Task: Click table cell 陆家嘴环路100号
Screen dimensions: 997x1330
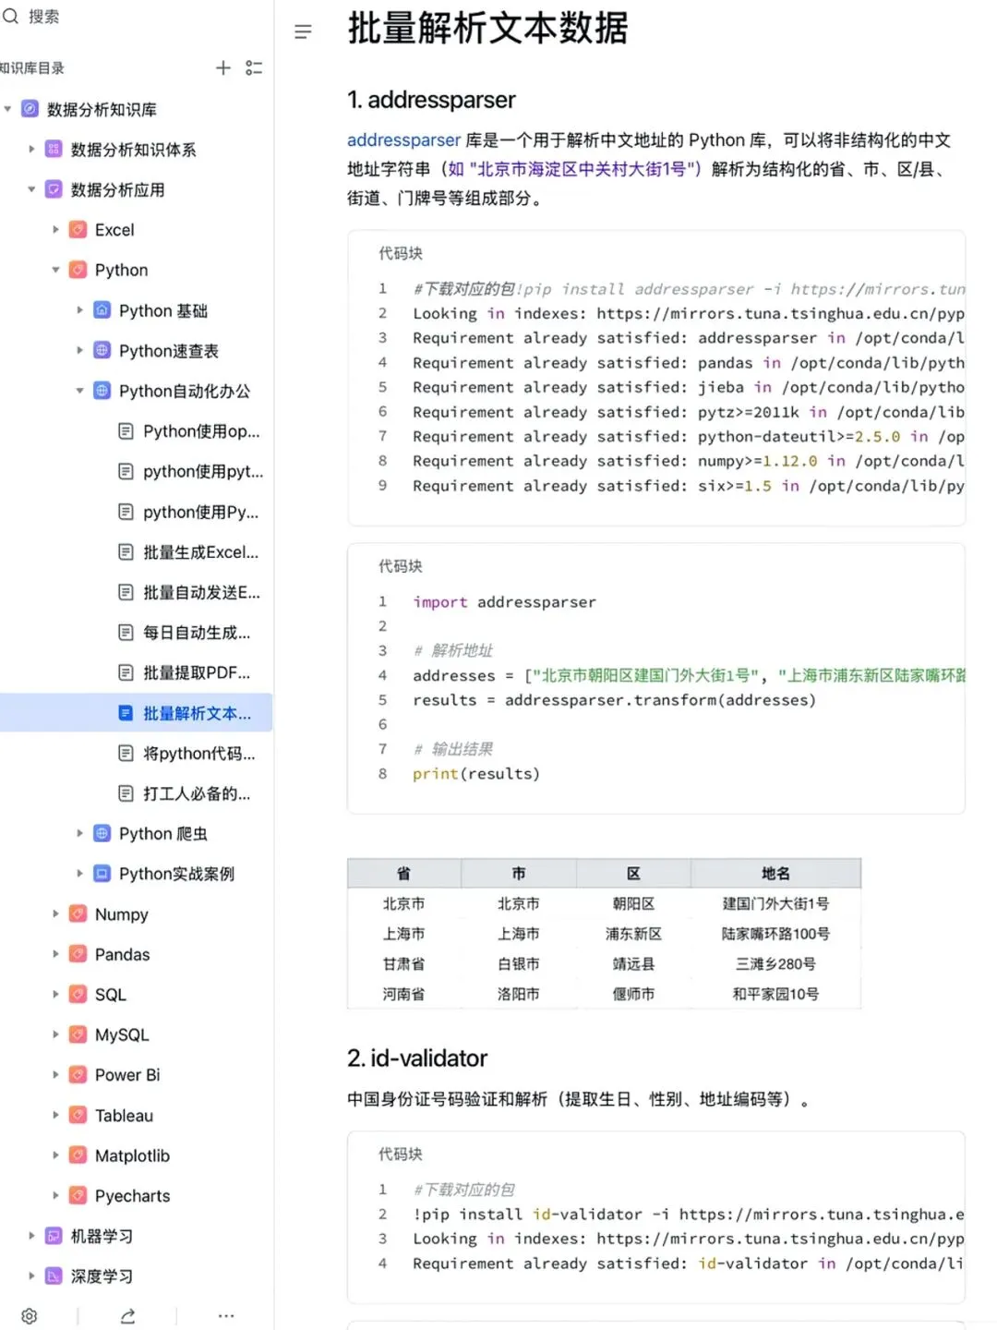Action: click(x=775, y=934)
